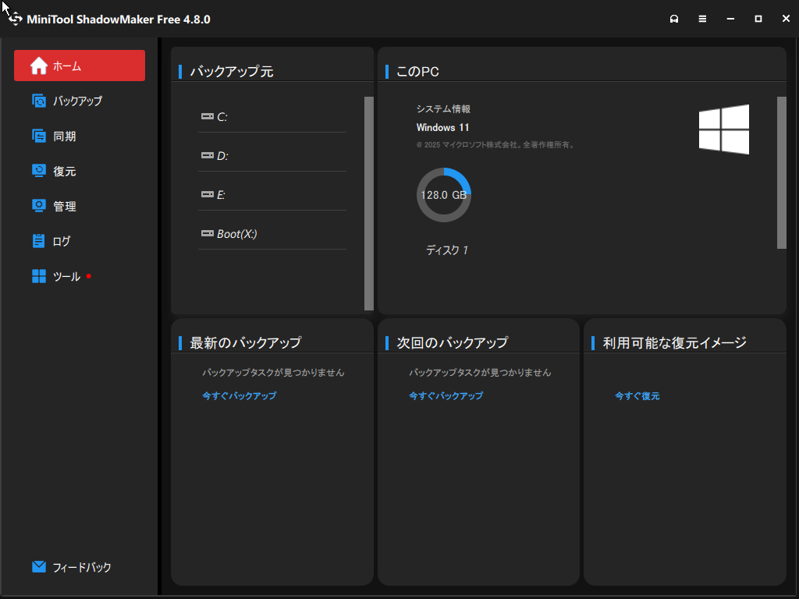
Task: Click the 今すぐ復元 link
Action: (x=637, y=396)
